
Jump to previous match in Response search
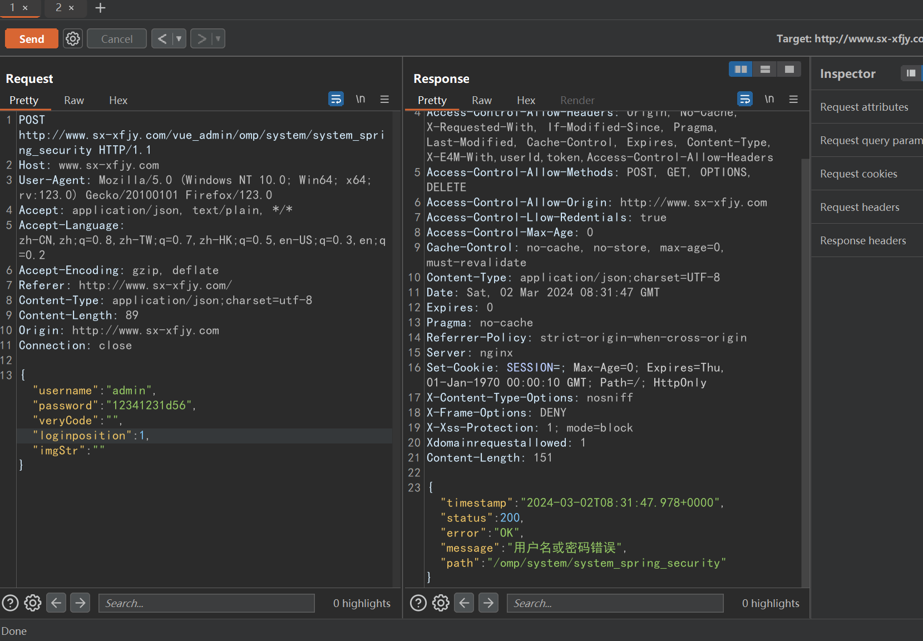[x=464, y=603]
